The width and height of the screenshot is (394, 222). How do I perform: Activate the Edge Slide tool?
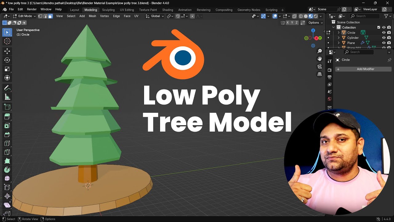coord(7,187)
